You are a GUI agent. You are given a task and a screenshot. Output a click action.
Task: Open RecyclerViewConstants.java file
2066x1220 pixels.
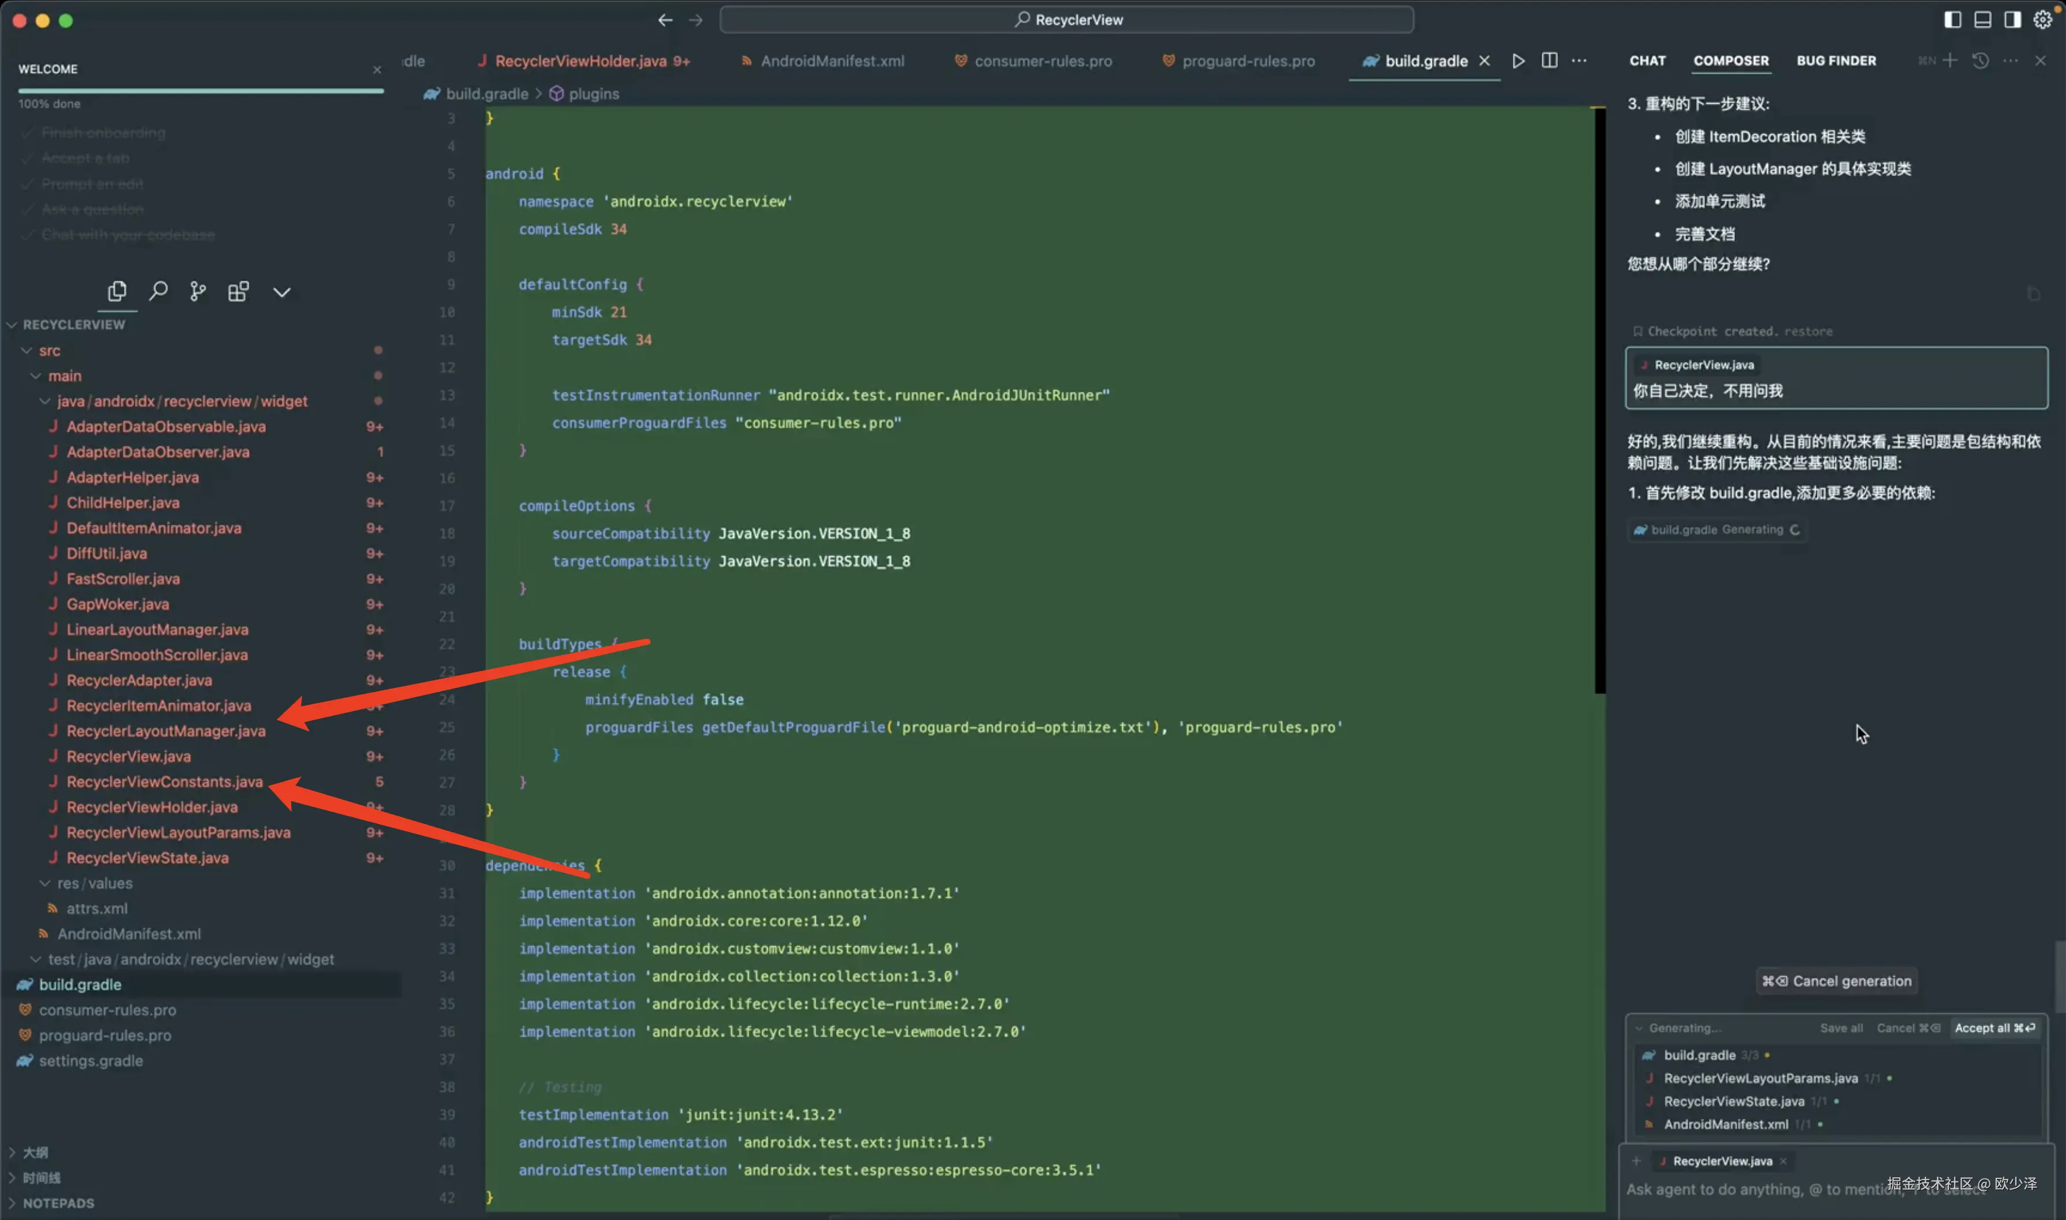click(164, 782)
